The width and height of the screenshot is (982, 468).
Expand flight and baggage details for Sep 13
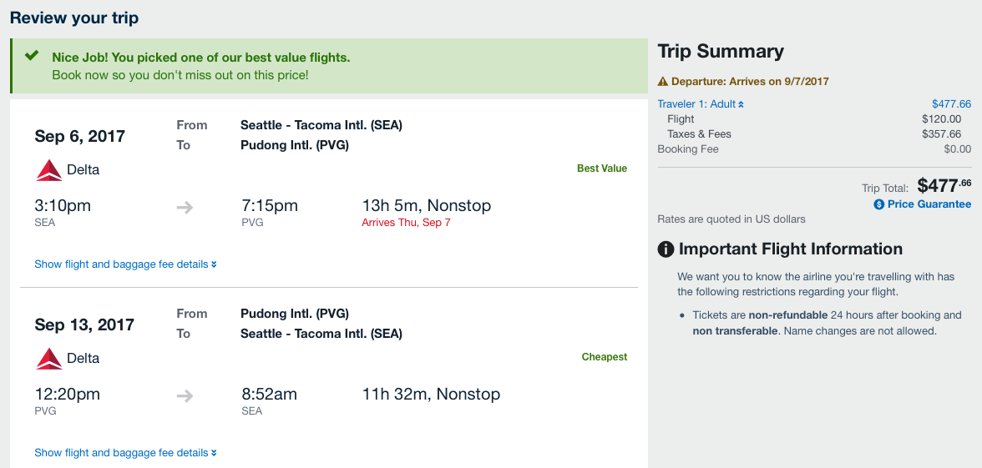125,453
